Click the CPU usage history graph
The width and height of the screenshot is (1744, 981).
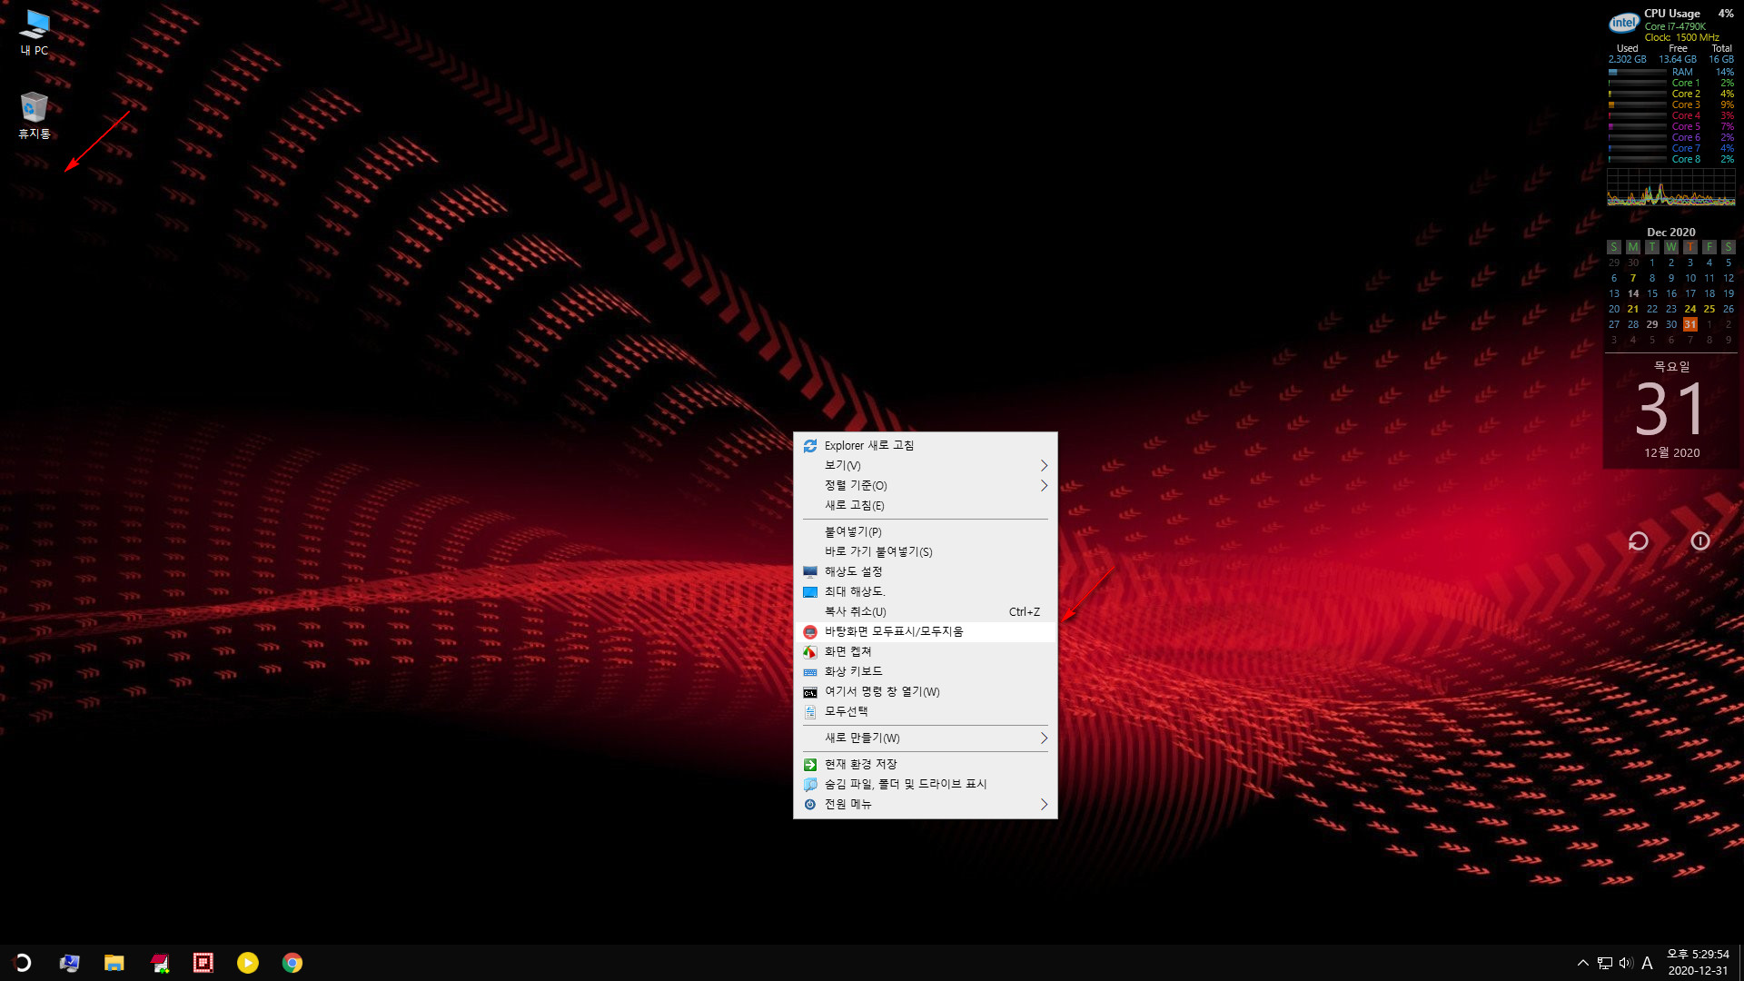1671,187
